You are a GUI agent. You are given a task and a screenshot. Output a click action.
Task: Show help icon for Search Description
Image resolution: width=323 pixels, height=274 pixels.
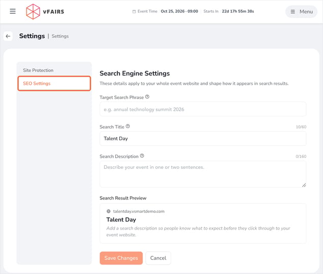click(142, 156)
